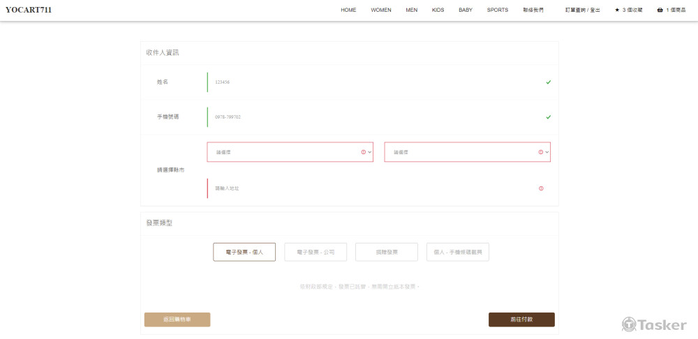
Task: Go to the SPORTS category
Action: click(498, 10)
